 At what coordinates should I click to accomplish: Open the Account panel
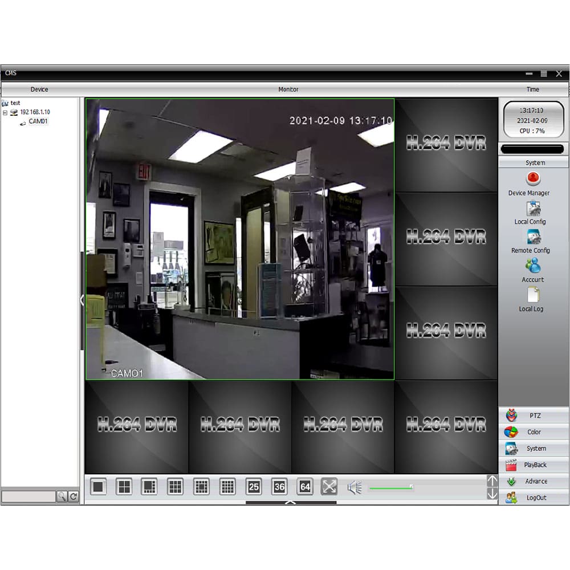pos(531,271)
